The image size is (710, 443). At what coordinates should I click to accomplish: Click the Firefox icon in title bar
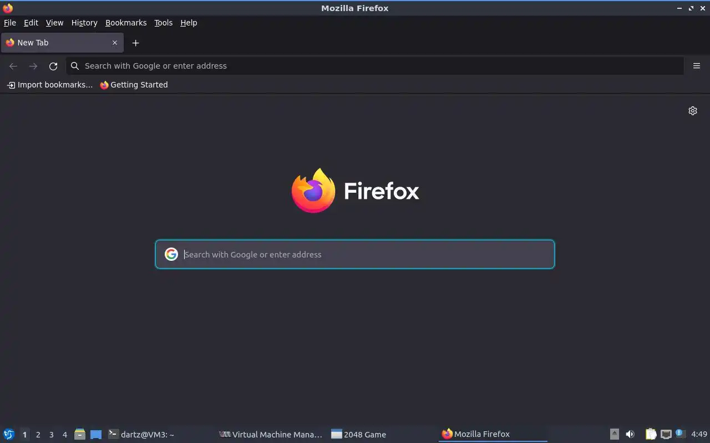tap(8, 8)
